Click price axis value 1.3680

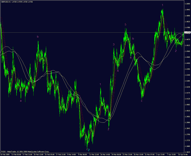[187, 146]
